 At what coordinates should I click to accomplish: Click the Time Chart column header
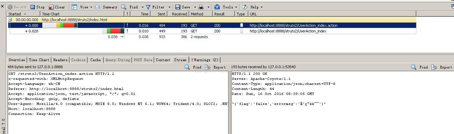(x=82, y=14)
